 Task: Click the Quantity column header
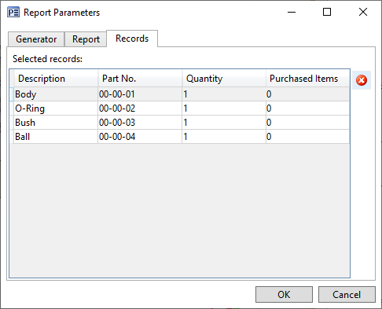pos(224,79)
